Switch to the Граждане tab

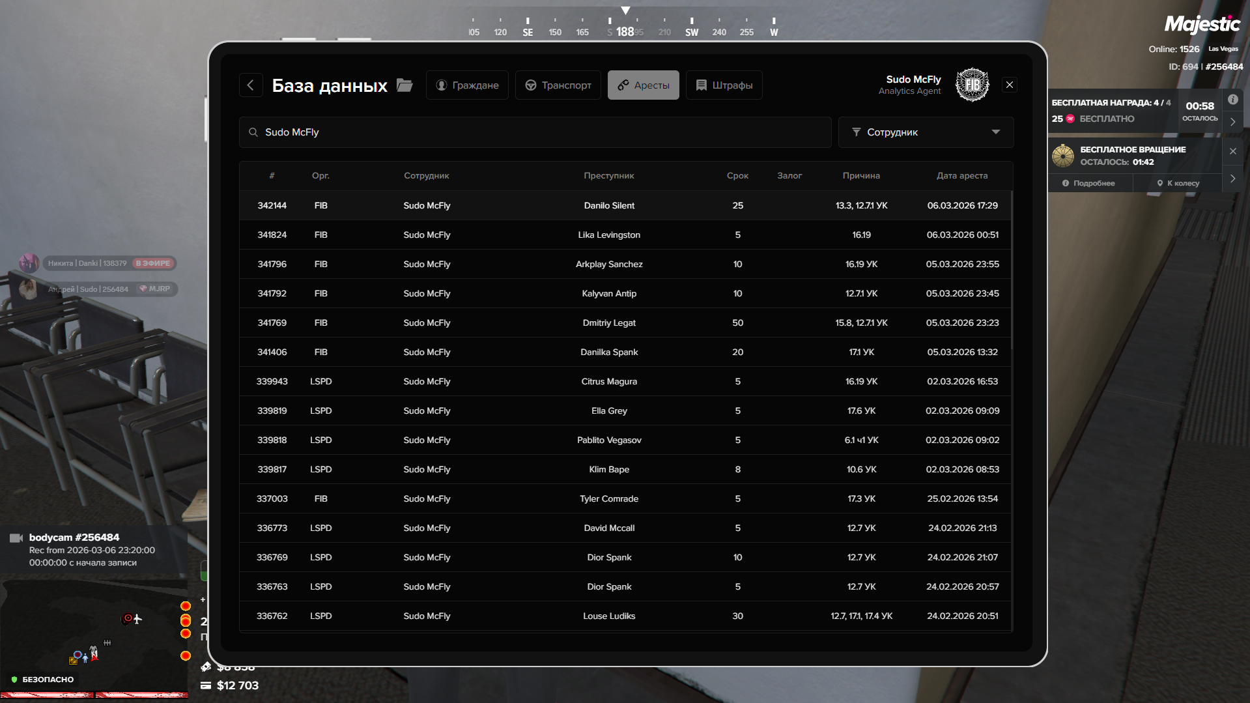467,85
